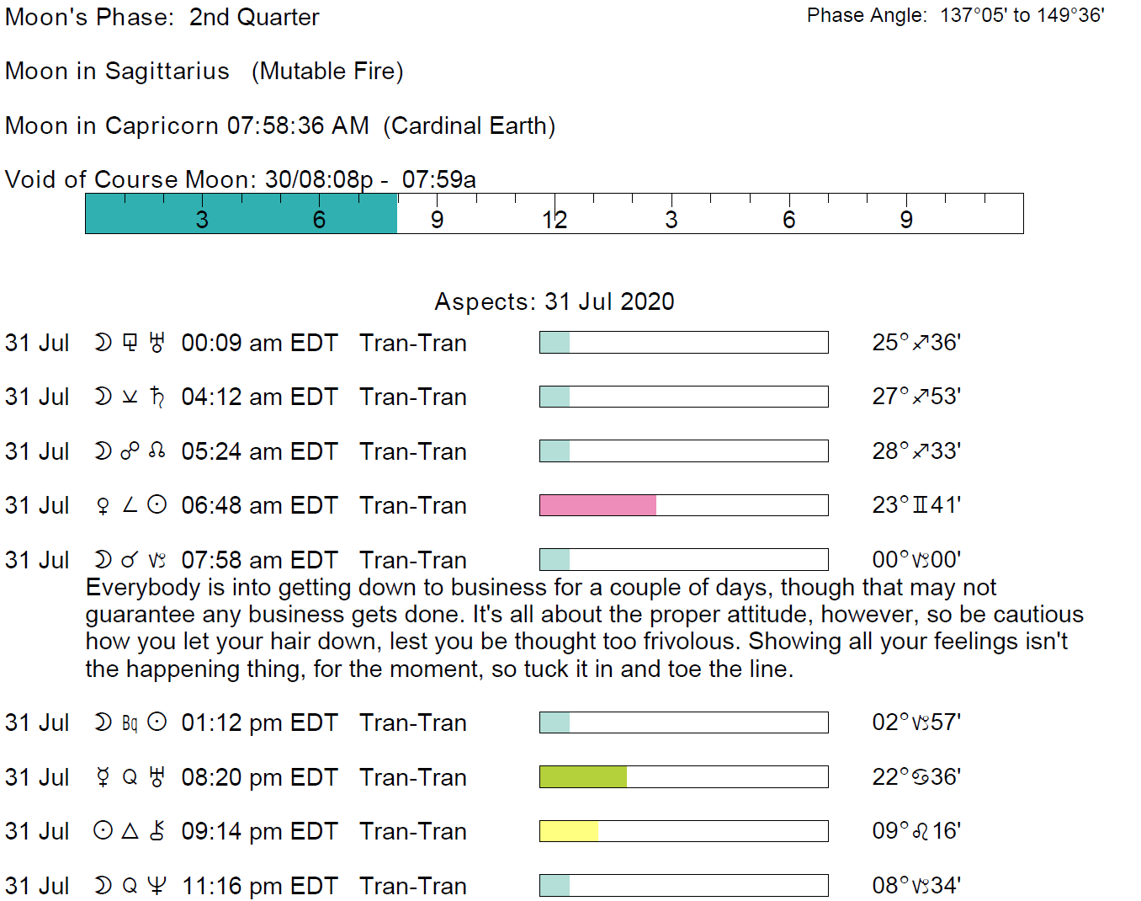1141x901 pixels.
Task: Click the yellow bar in the Sun-Chiron row
Action: pyautogui.click(x=569, y=831)
